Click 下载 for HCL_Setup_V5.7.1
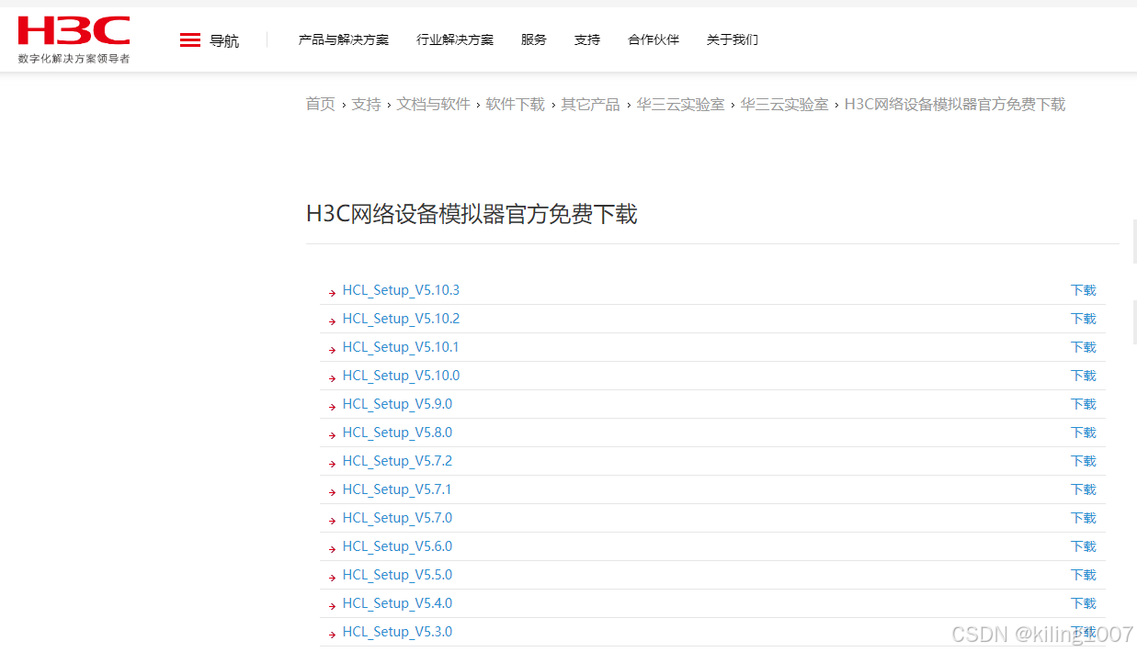Screen dimensions: 1137x652 pyautogui.click(x=1084, y=489)
